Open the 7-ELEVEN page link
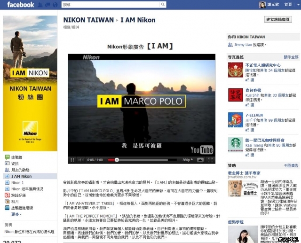This screenshot has height=243, width=301. [254, 115]
